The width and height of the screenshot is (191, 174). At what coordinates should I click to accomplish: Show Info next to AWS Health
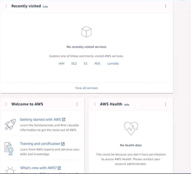point(126,105)
